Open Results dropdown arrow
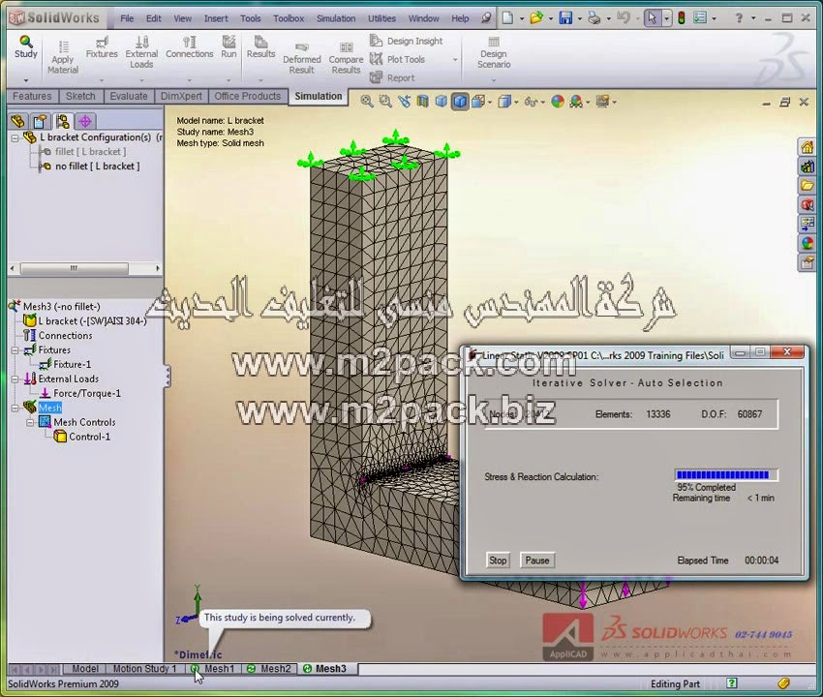This screenshot has height=697, width=823. coord(260,80)
